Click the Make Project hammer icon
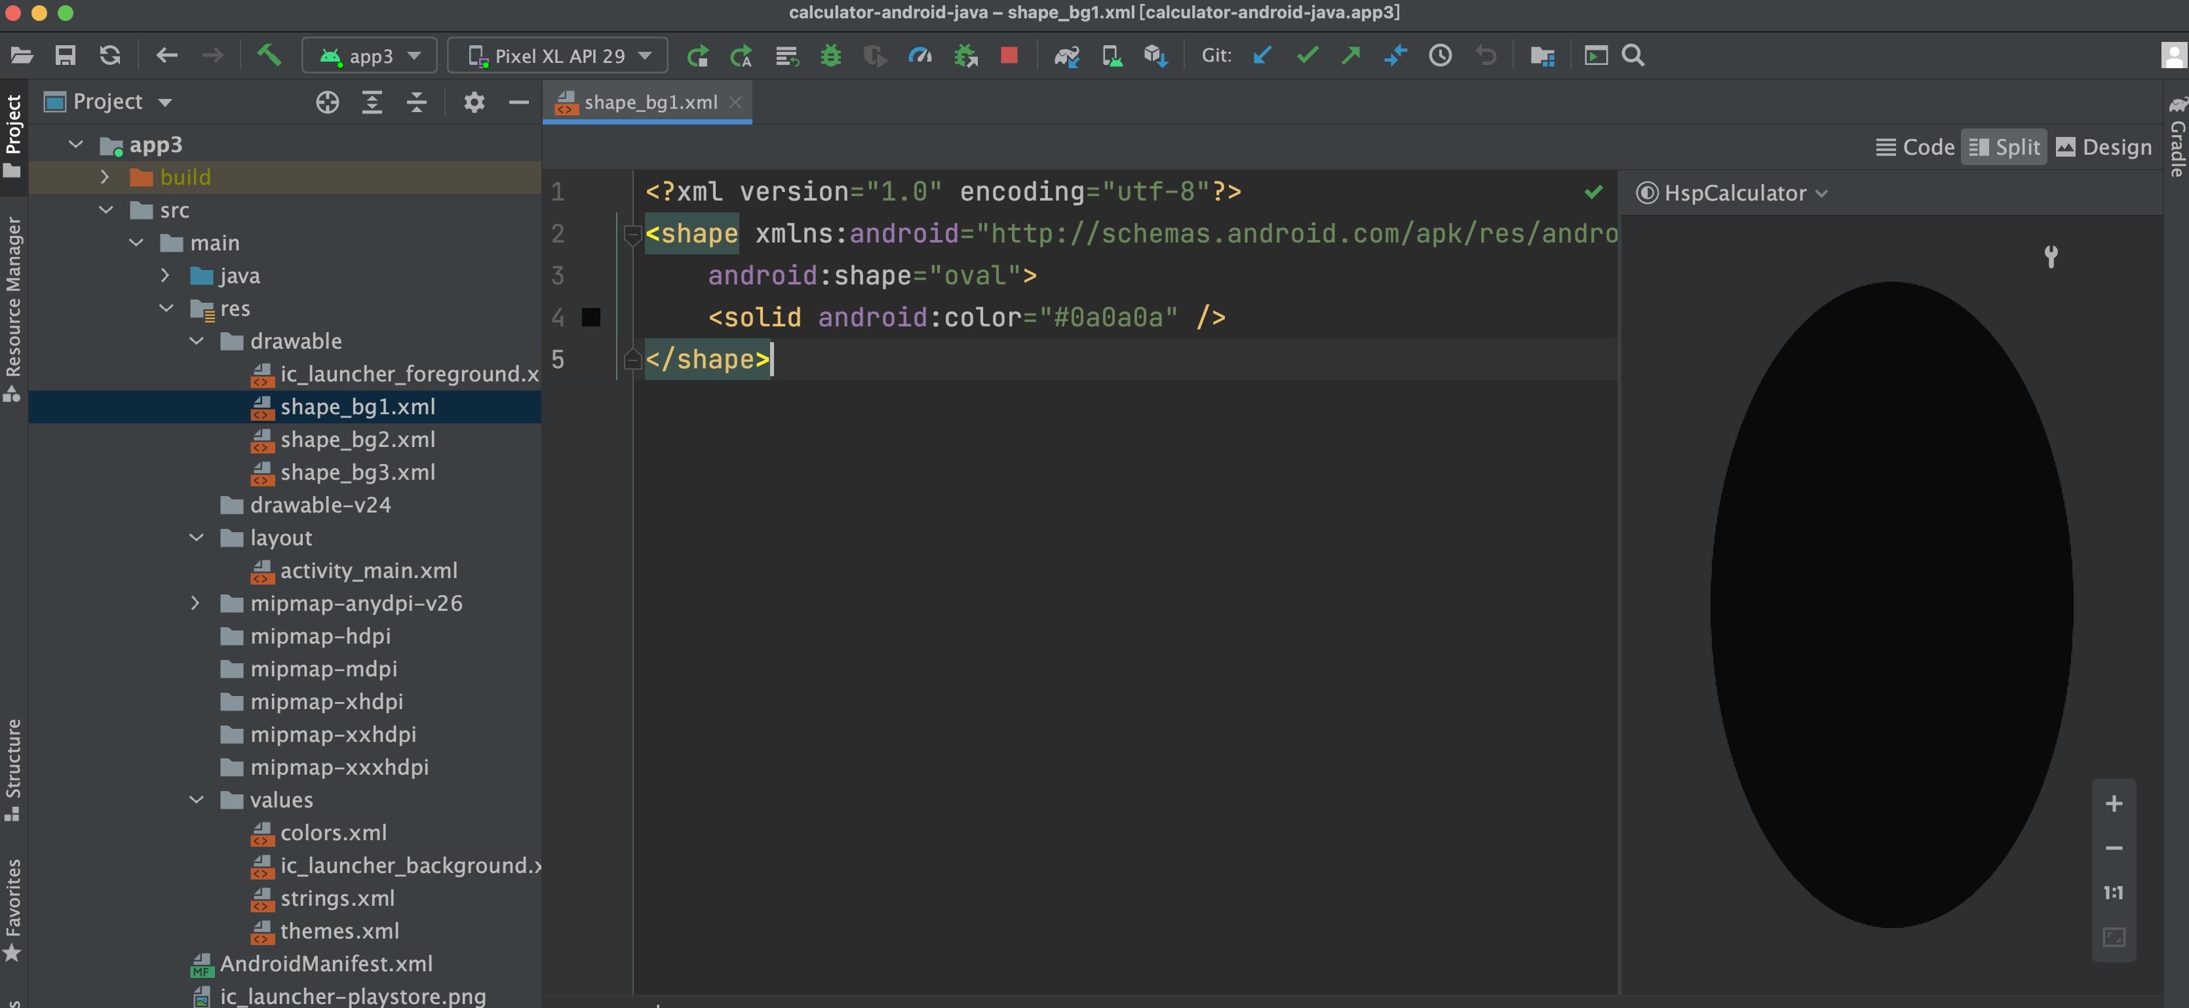The height and width of the screenshot is (1008, 2189). tap(269, 55)
